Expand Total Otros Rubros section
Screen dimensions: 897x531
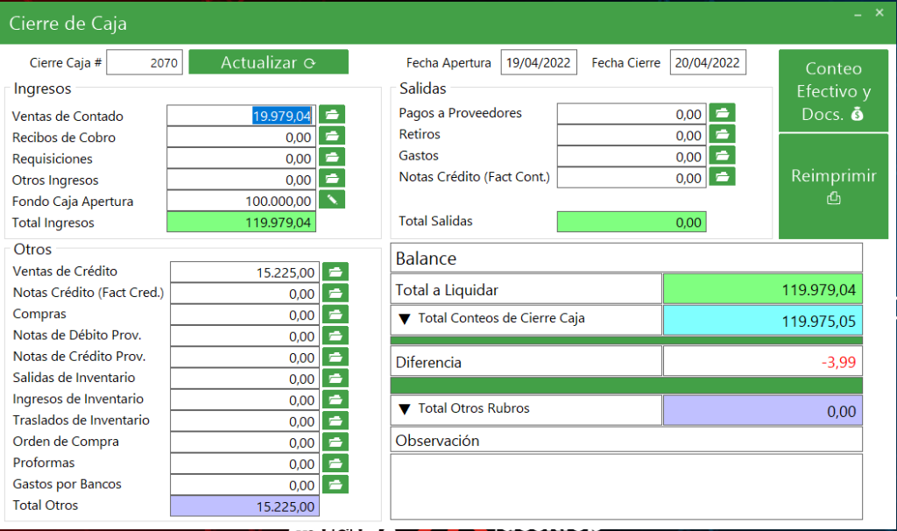(x=405, y=409)
